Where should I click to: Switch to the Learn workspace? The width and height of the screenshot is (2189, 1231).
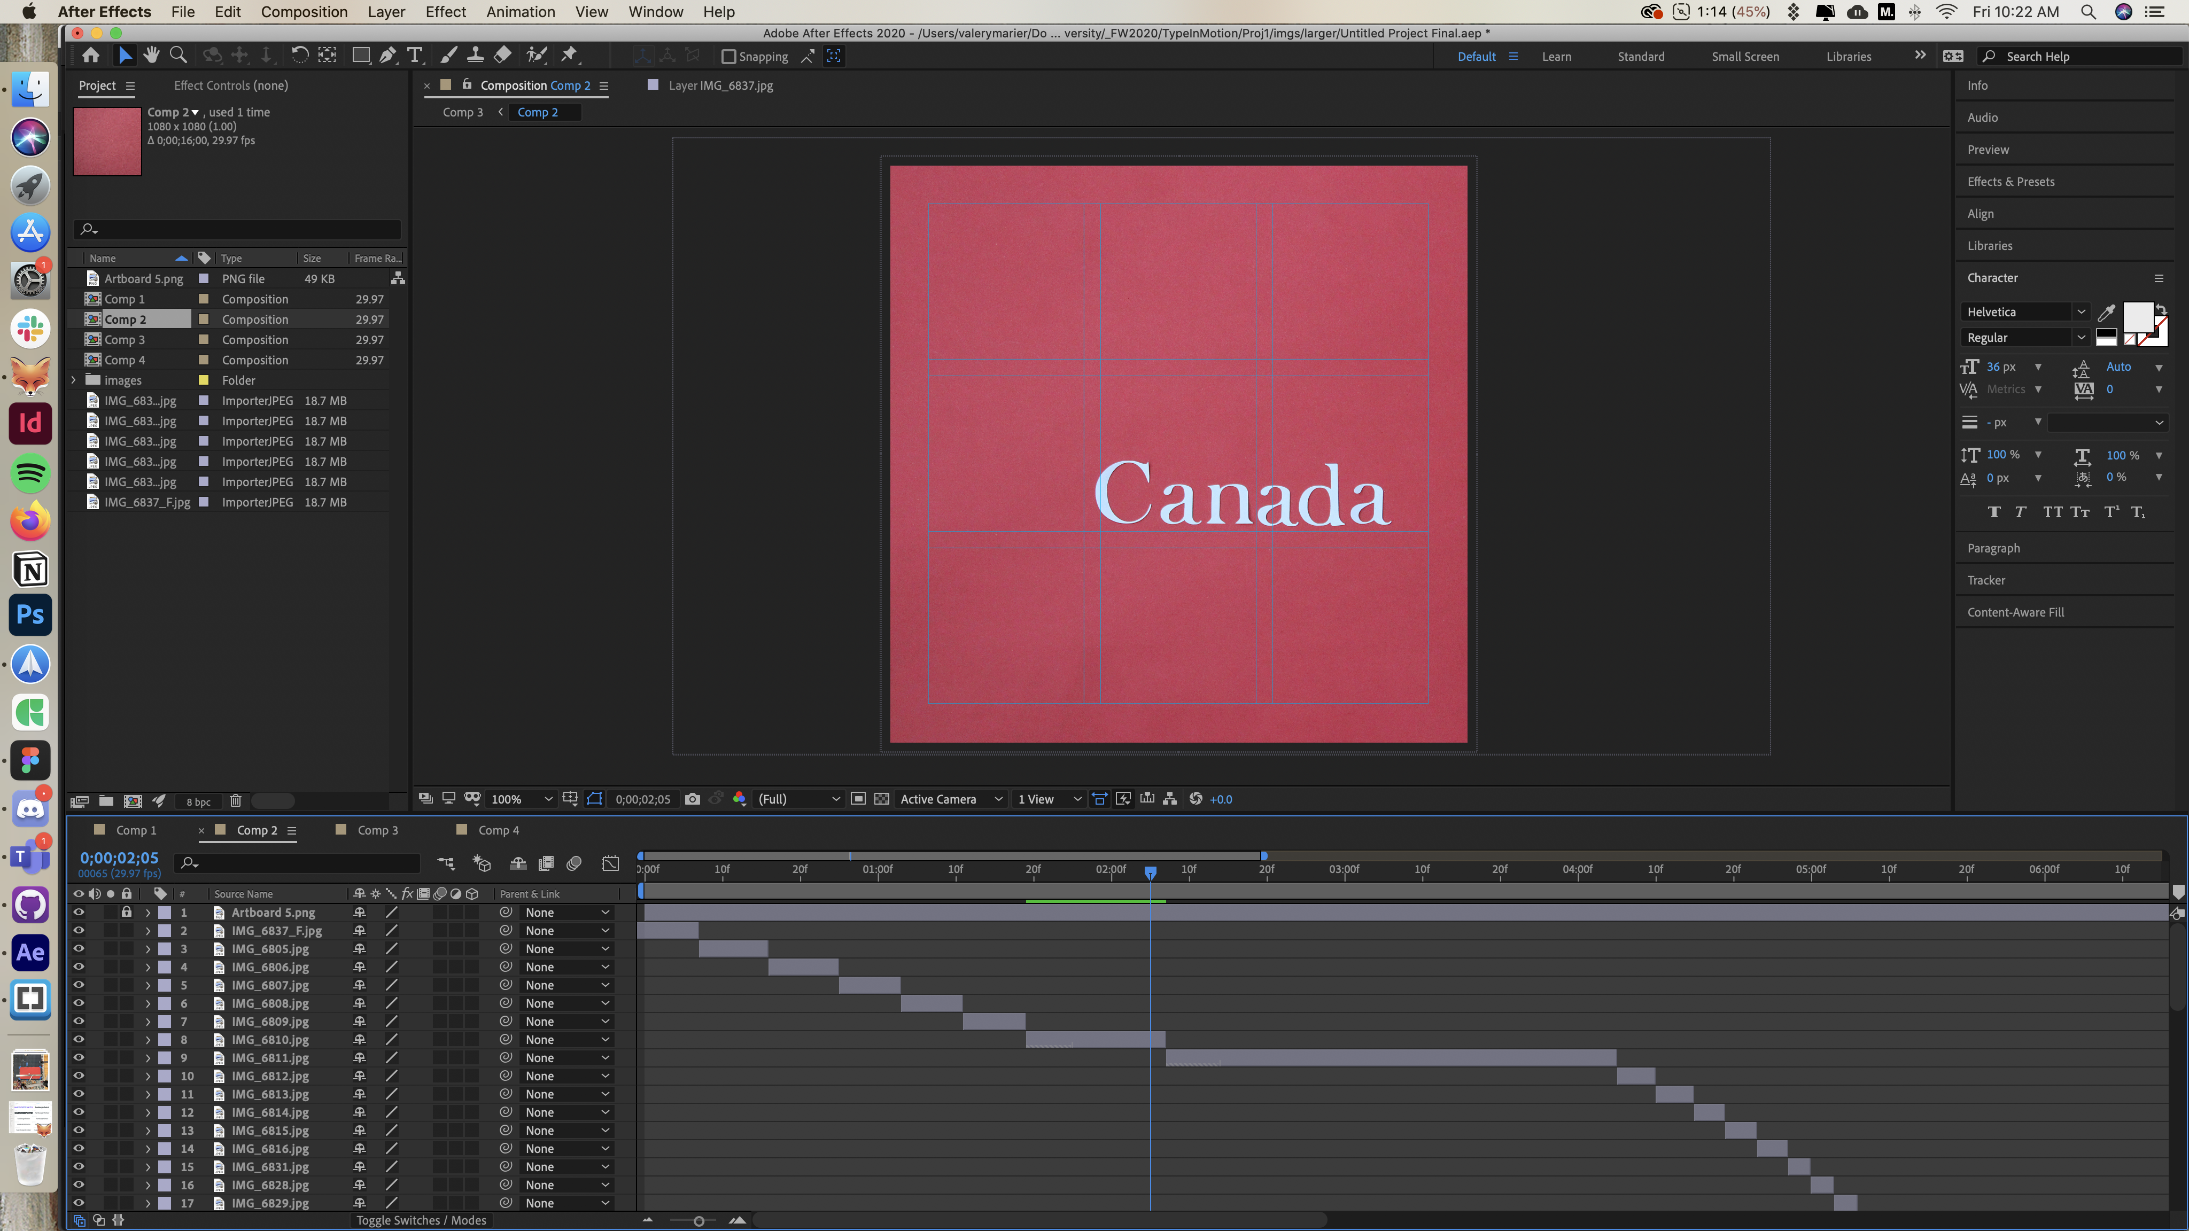tap(1556, 56)
